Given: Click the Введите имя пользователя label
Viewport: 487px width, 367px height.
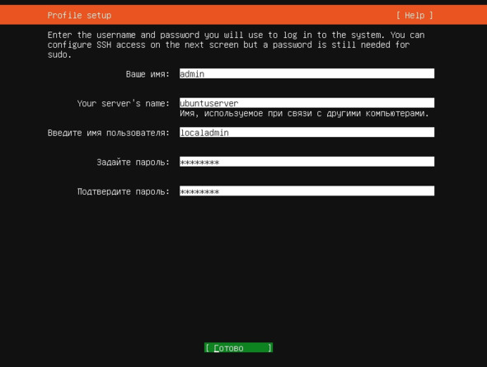Looking at the screenshot, I should pyautogui.click(x=109, y=133).
